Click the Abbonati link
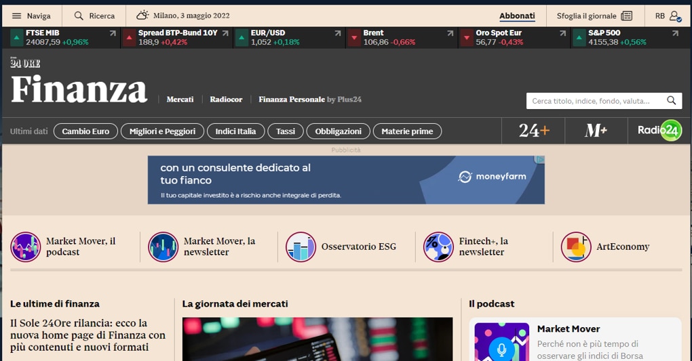This screenshot has height=361, width=692. [517, 16]
